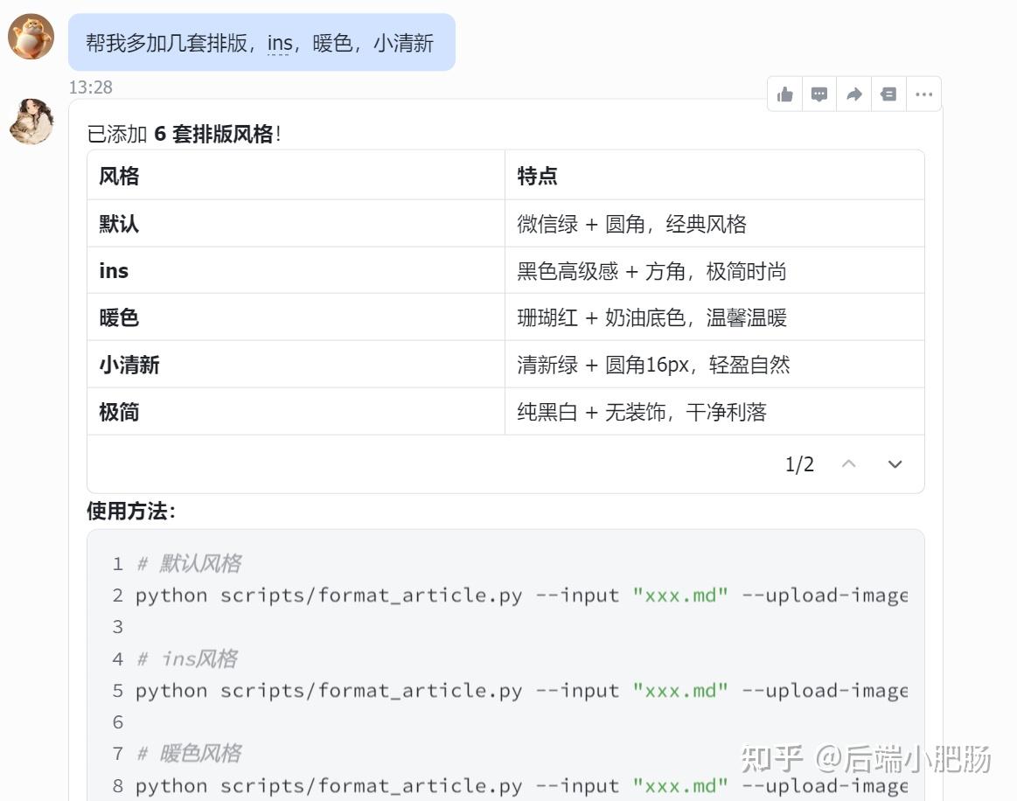Click the underlined 'ins' word in user message
1017x801 pixels.
coord(280,43)
